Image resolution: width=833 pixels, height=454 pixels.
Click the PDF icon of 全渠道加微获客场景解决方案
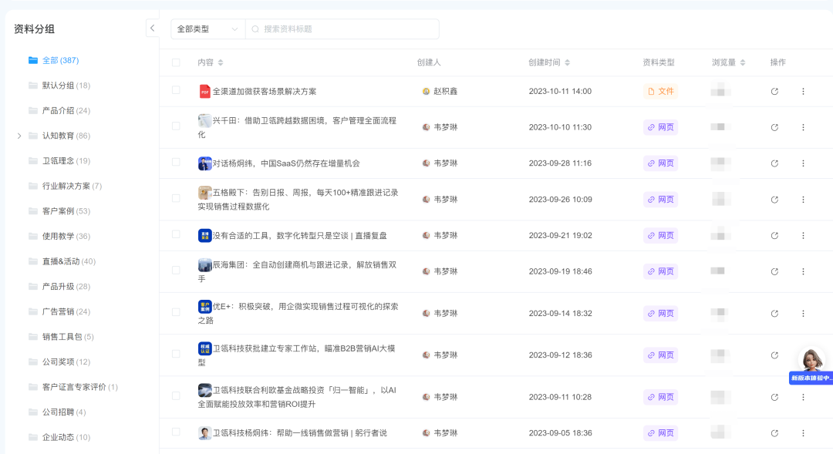(204, 91)
